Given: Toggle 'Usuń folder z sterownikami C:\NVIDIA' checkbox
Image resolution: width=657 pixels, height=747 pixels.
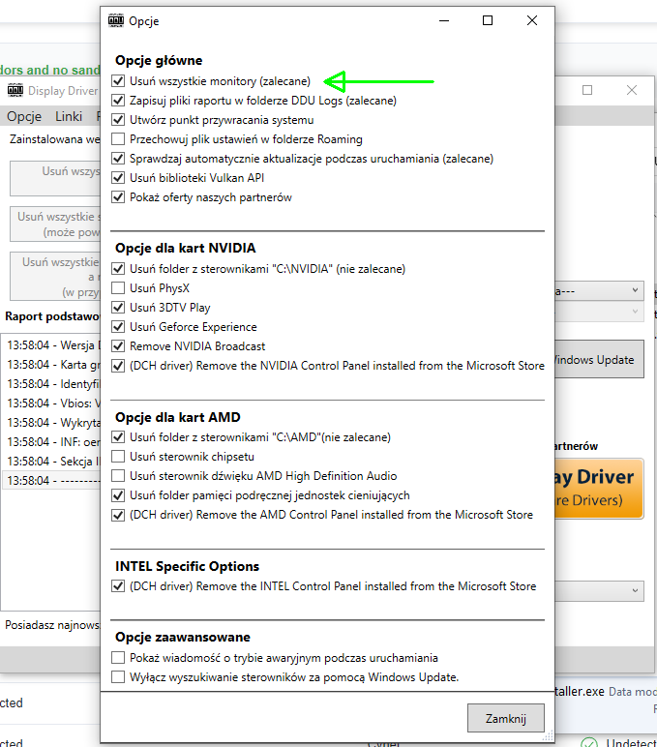Looking at the screenshot, I should 118,269.
